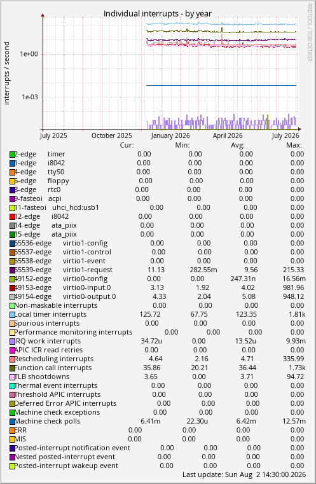Click the 1e+00 y-axis label
The width and height of the screenshot is (316, 484).
(x=29, y=54)
